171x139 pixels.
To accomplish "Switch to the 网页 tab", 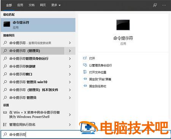I will (43, 5).
